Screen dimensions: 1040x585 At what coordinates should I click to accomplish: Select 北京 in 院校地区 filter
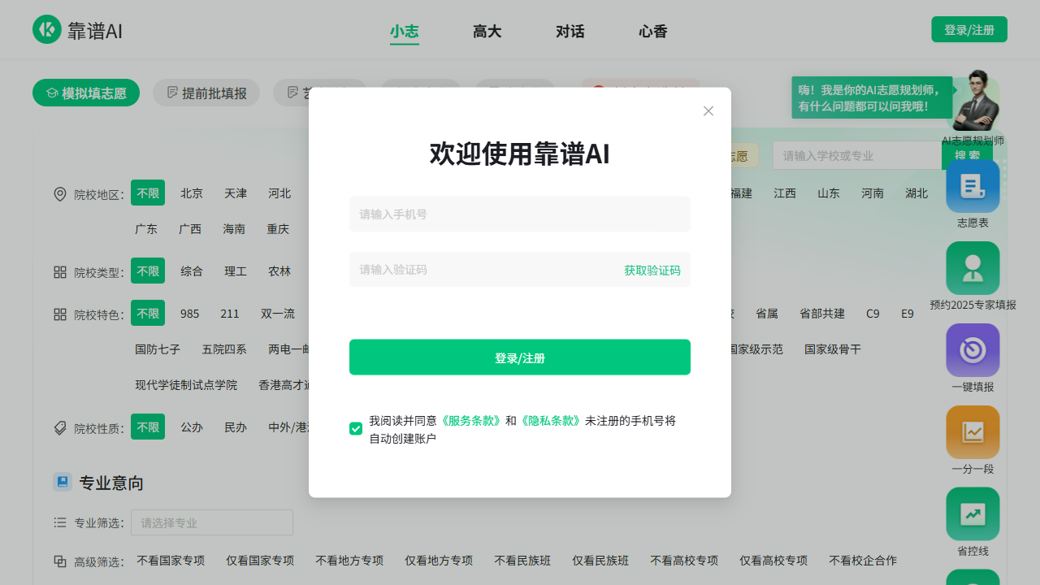point(192,193)
